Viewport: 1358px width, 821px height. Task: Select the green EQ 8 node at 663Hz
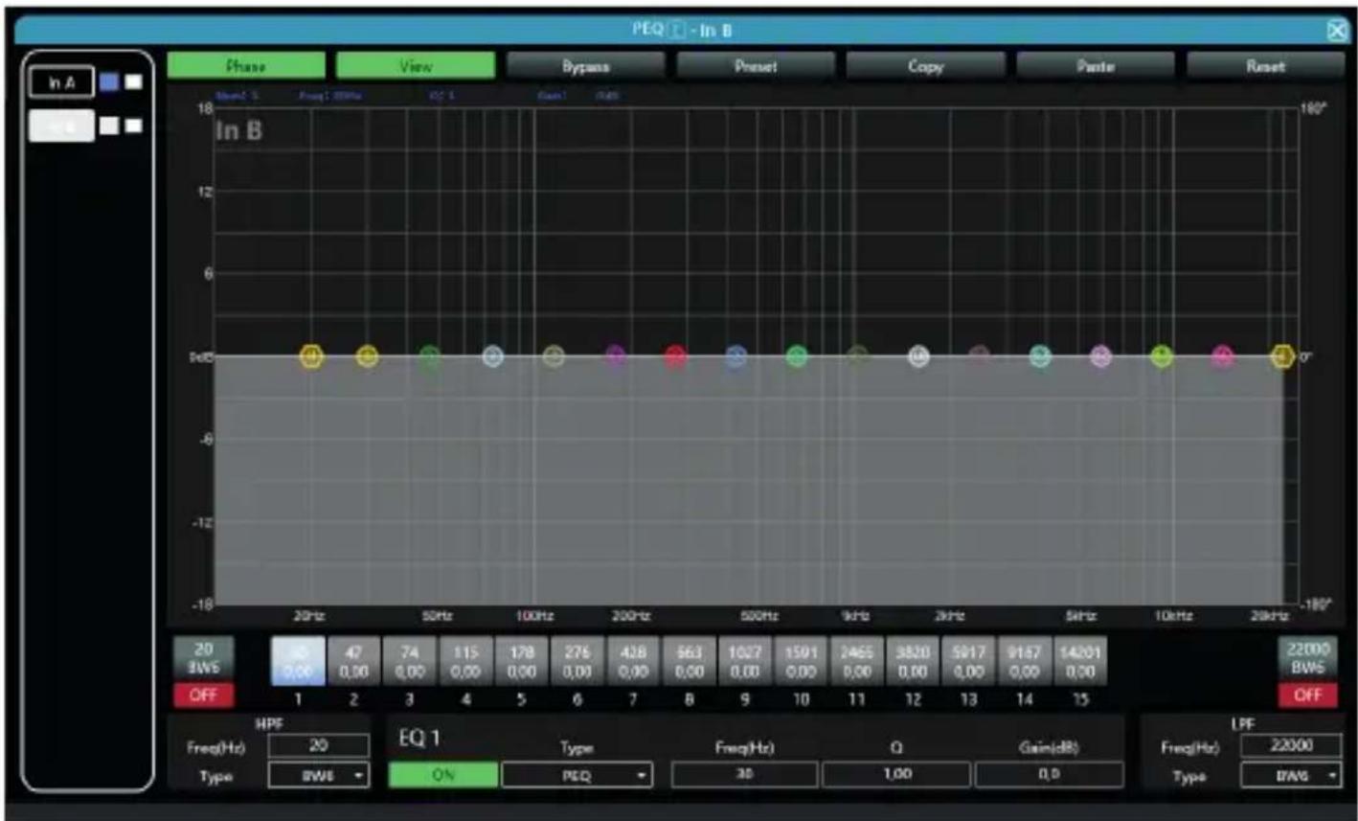pyautogui.click(x=797, y=356)
